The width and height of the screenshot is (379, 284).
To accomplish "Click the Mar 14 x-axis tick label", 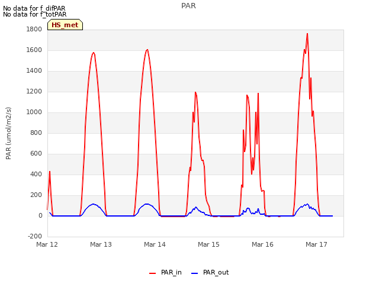I will (x=155, y=244).
